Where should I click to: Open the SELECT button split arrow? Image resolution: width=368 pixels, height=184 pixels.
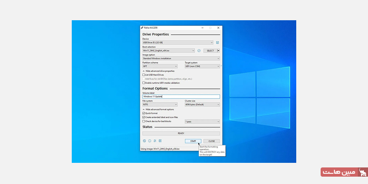[x=218, y=51]
